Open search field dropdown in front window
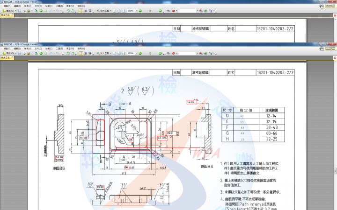Image resolution: width=337 pixels, height=210 pixels. tap(198, 53)
